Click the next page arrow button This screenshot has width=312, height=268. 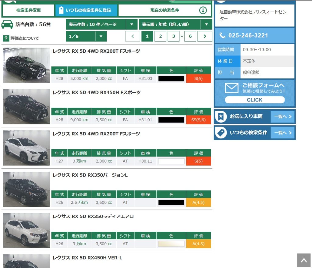tap(205, 36)
